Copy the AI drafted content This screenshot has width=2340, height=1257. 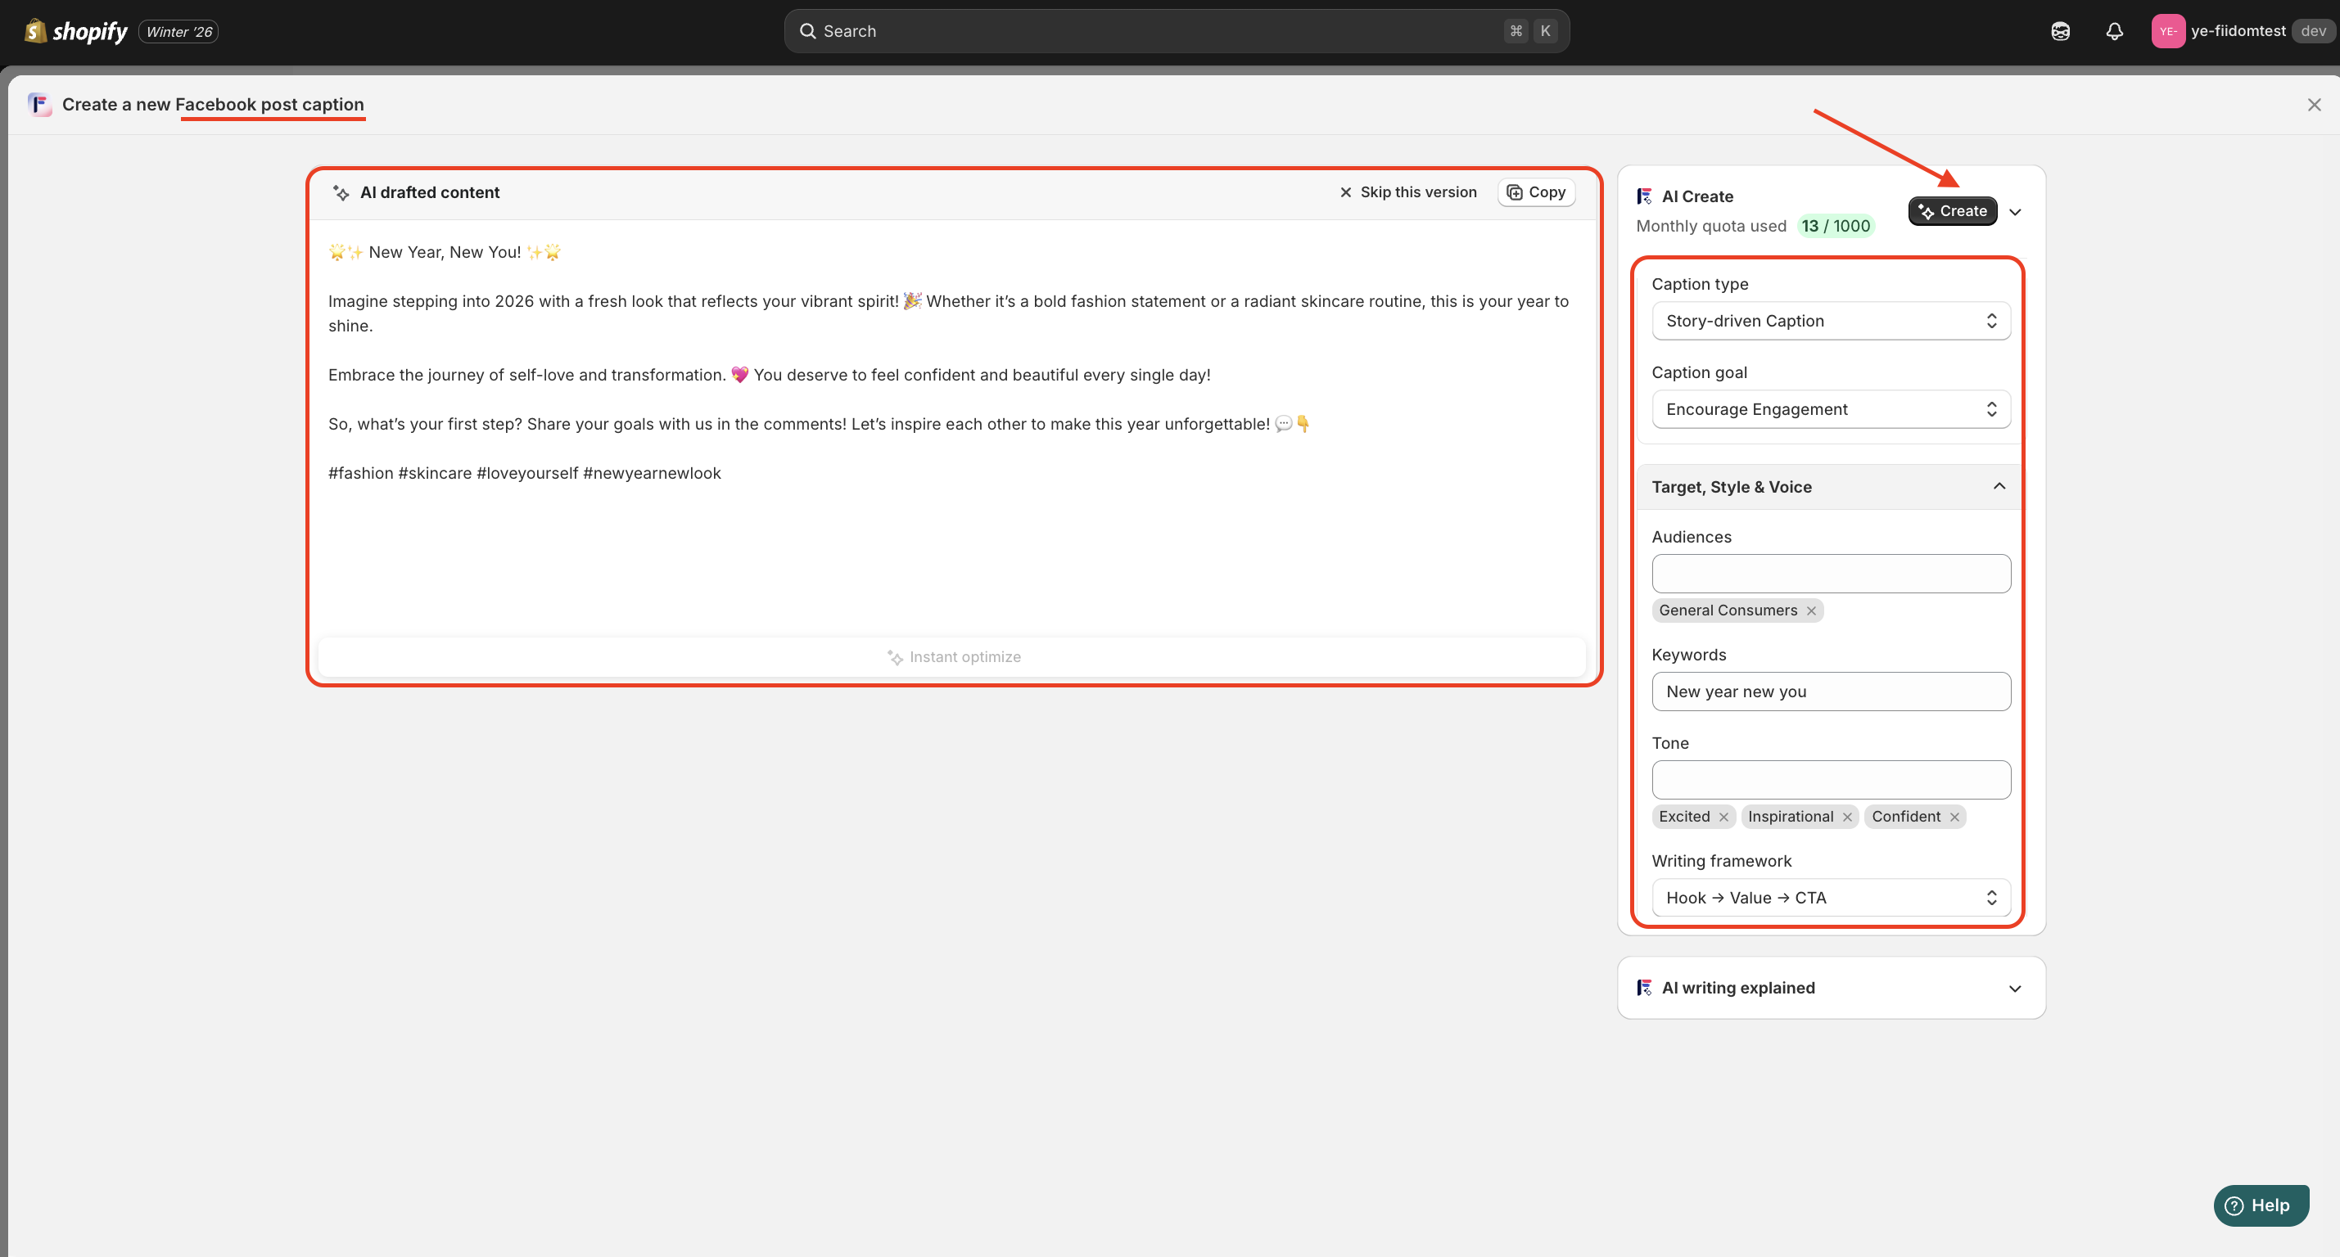(1536, 191)
